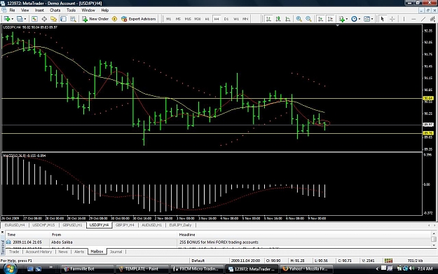This screenshot has height=274, width=438.
Task: Open the Strategy Tester icon
Action: (73, 19)
